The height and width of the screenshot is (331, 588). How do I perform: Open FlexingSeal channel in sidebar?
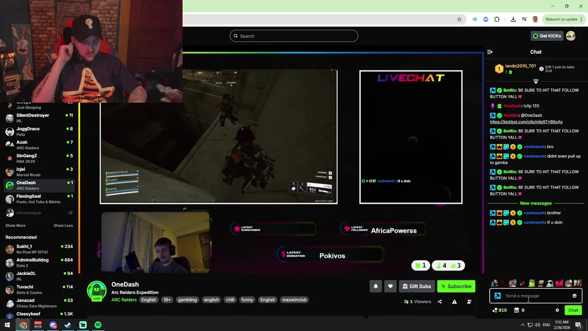point(40,199)
